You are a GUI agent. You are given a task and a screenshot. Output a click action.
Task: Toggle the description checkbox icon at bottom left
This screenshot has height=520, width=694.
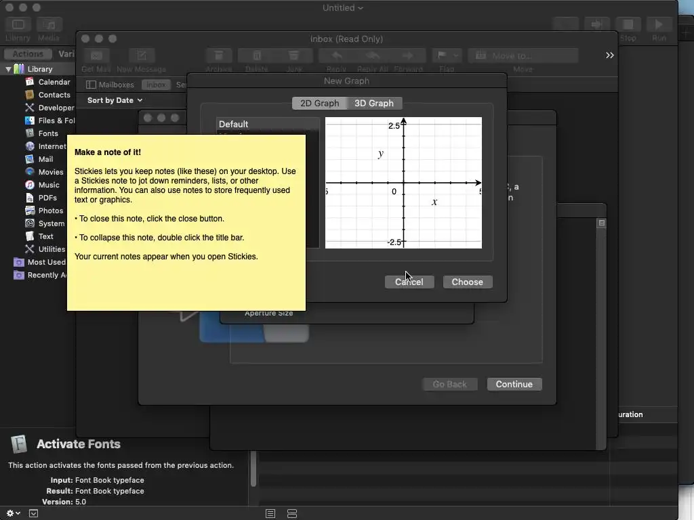pyautogui.click(x=34, y=513)
